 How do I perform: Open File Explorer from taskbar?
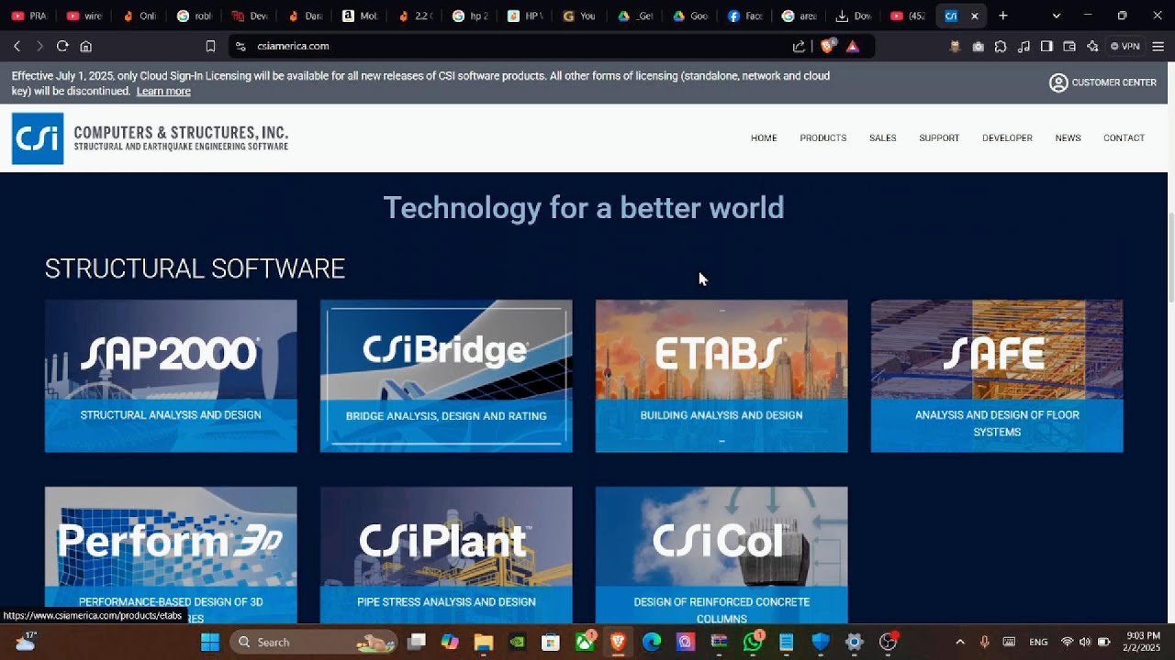(483, 642)
